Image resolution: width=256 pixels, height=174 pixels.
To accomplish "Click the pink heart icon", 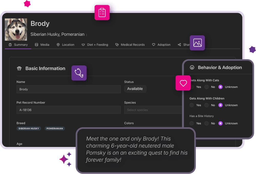I will click(x=183, y=83).
